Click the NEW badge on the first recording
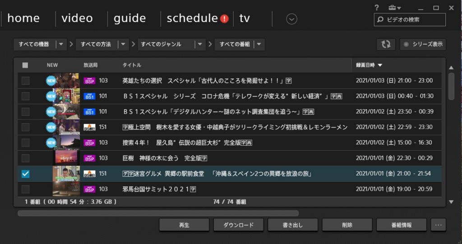462x244 pixels. tap(51, 81)
